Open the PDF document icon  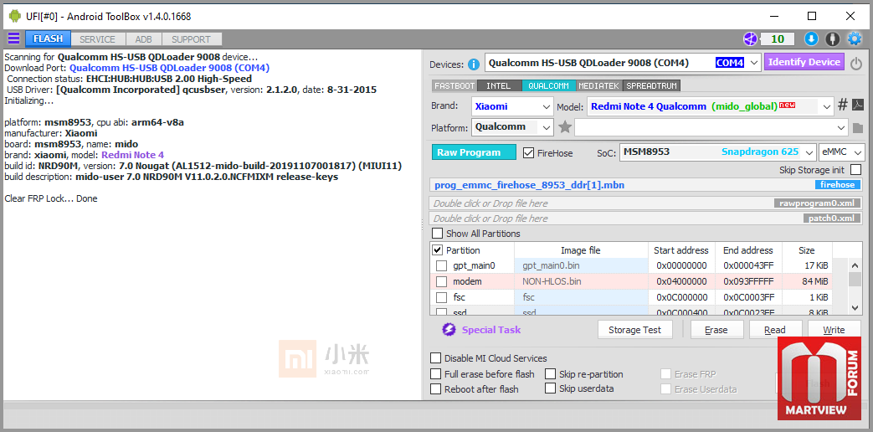(x=859, y=105)
